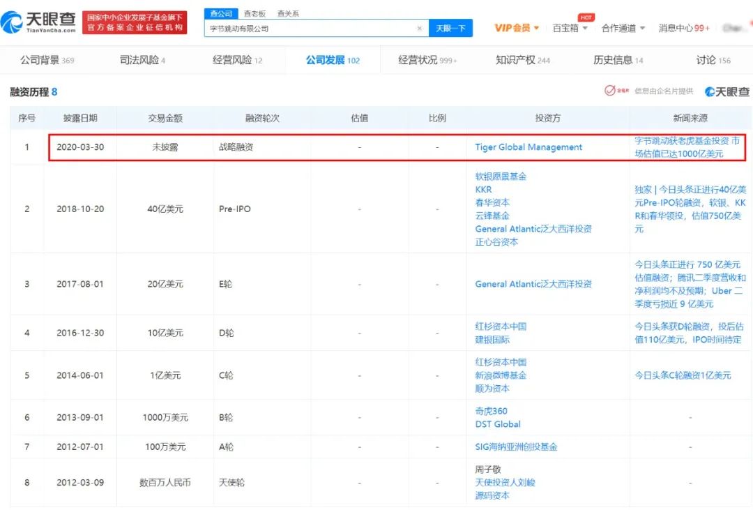
Task: Open Tiger Global Management investor link
Action: click(528, 147)
